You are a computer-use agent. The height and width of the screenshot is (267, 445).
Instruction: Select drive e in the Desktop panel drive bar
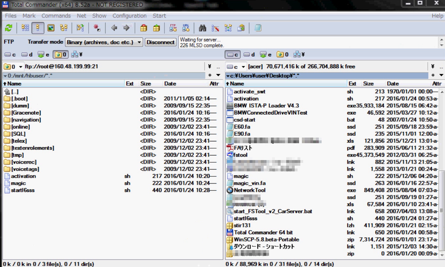(266, 55)
